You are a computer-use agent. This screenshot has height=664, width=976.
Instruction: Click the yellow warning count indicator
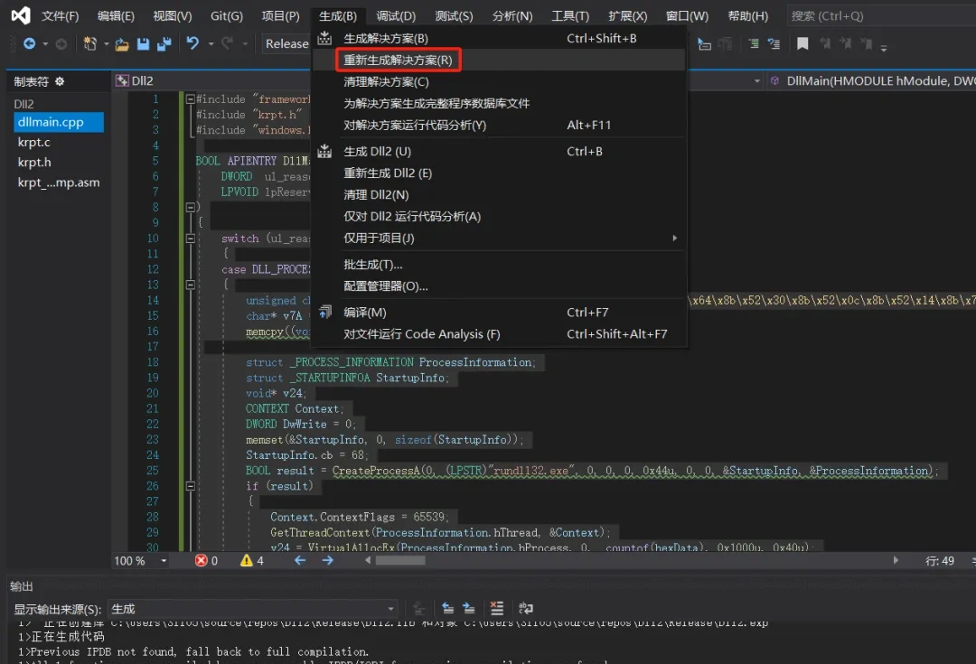coord(252,561)
